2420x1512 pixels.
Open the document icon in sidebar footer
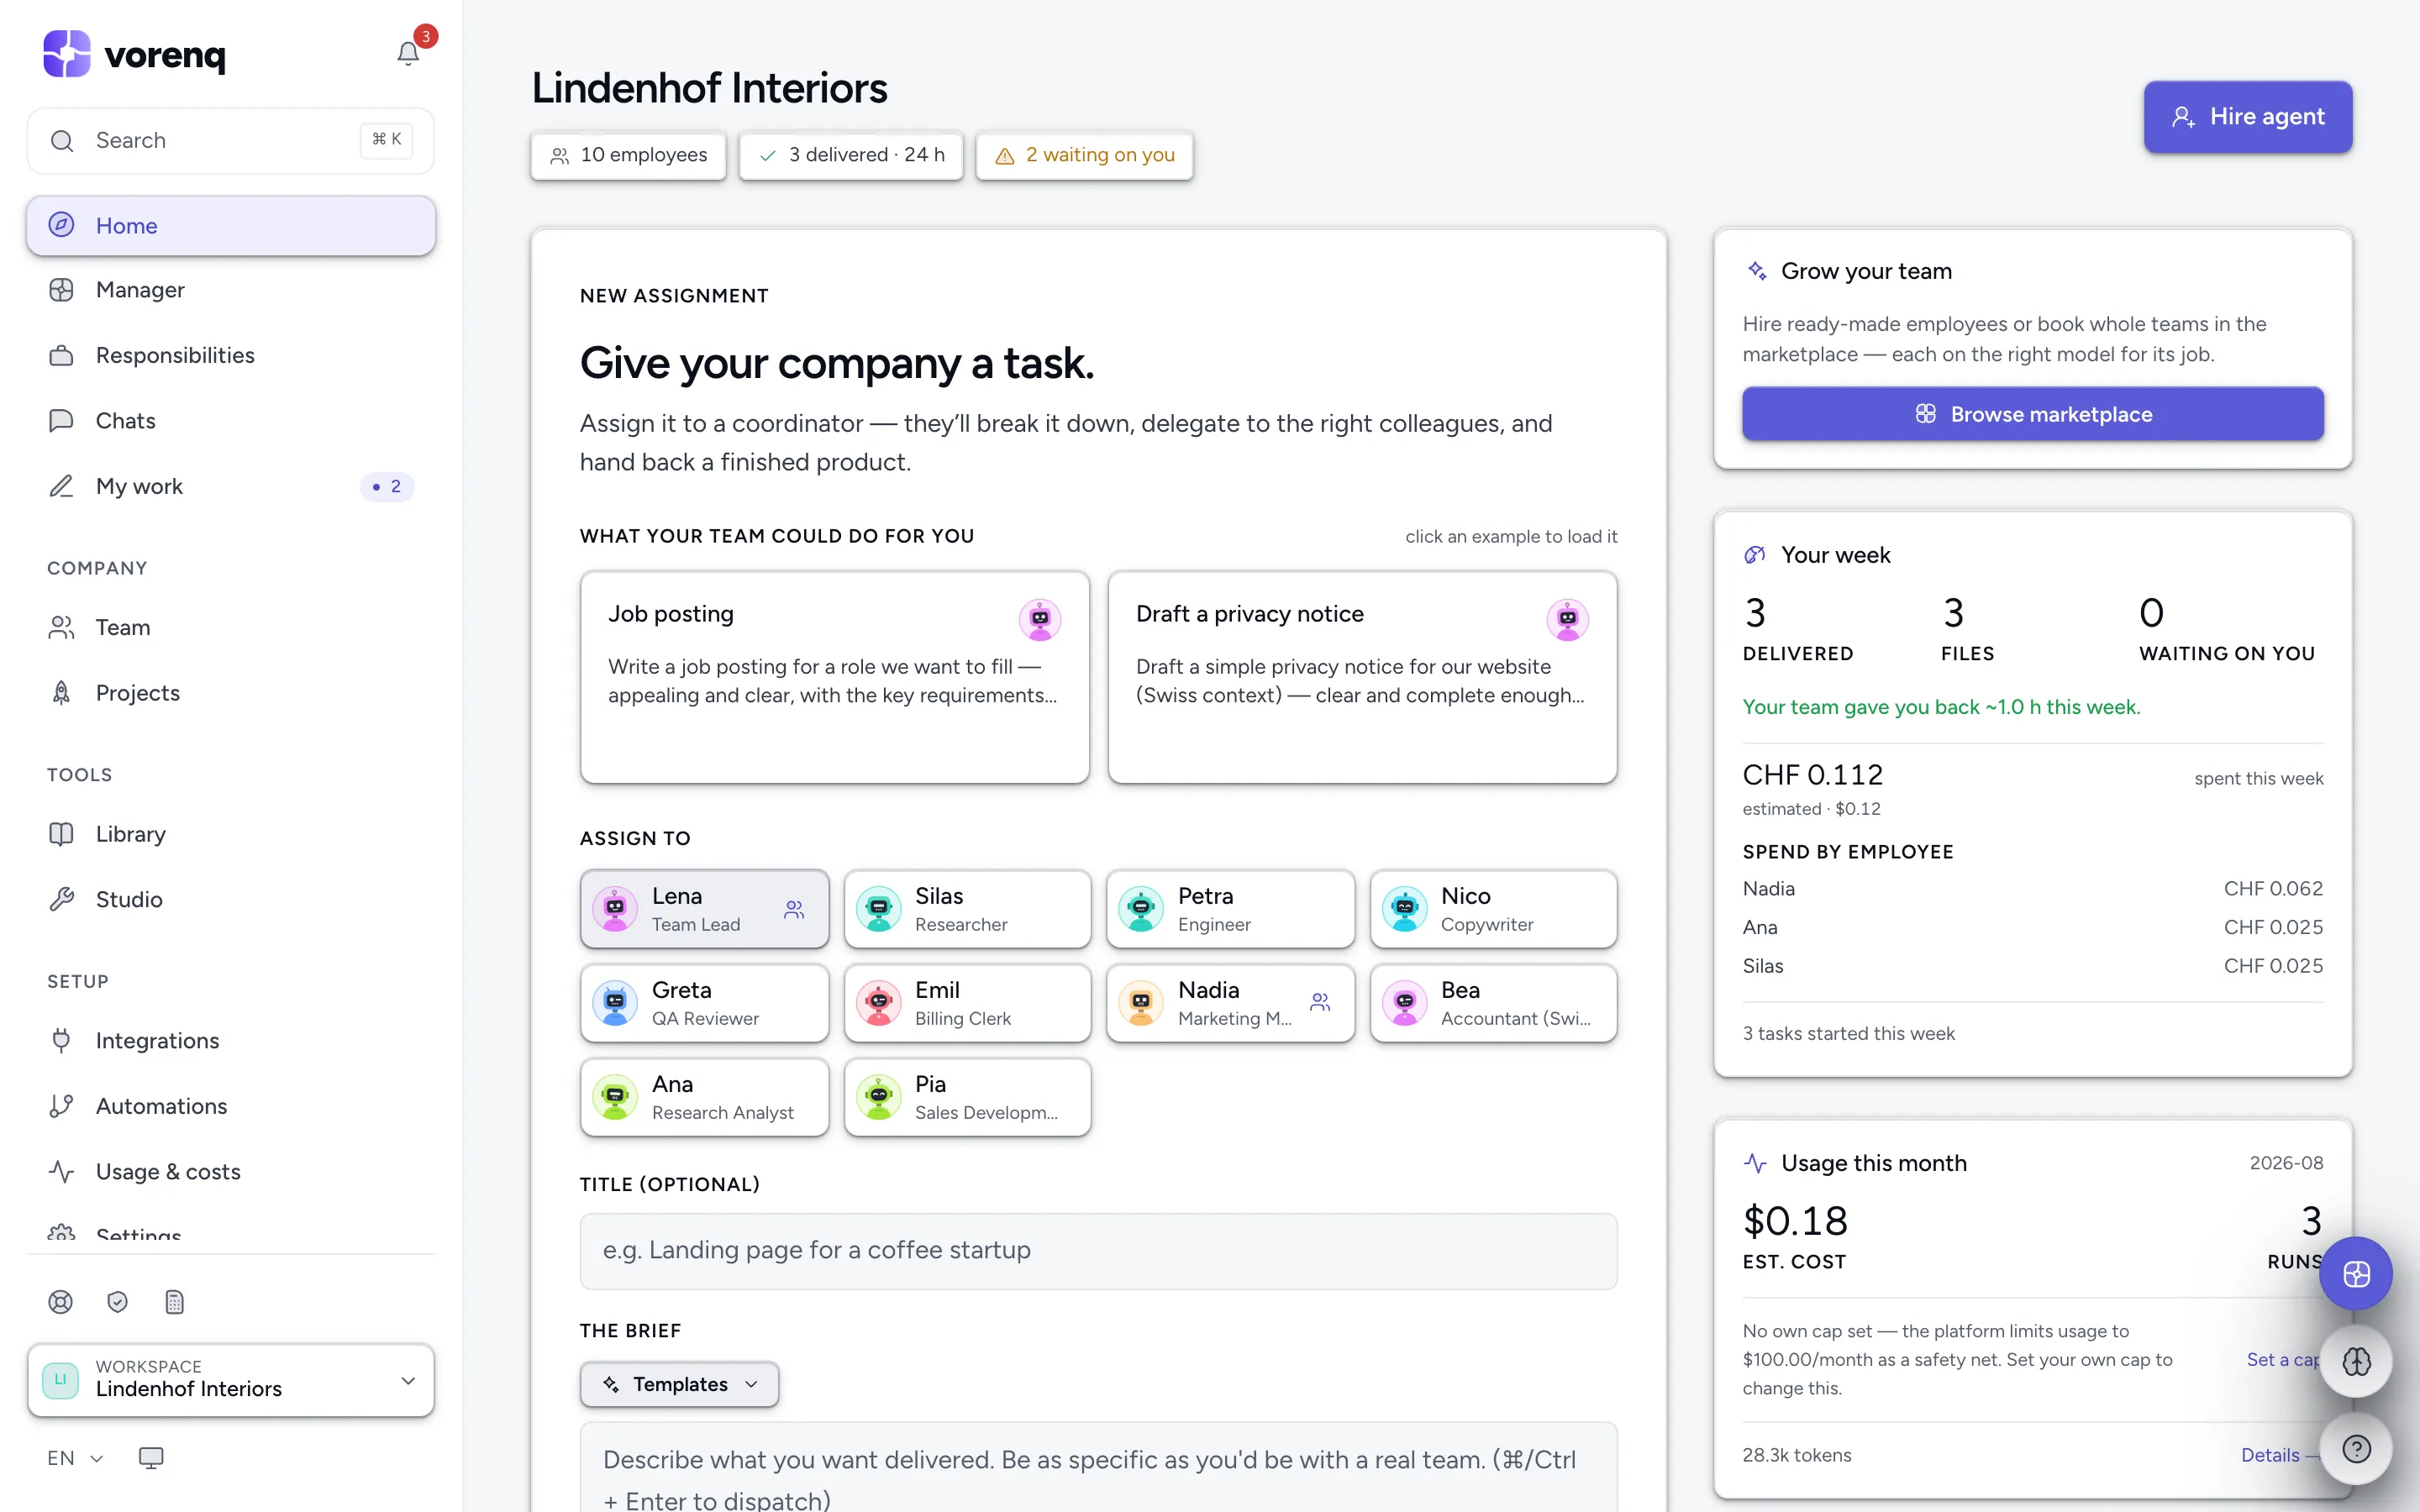click(175, 1302)
